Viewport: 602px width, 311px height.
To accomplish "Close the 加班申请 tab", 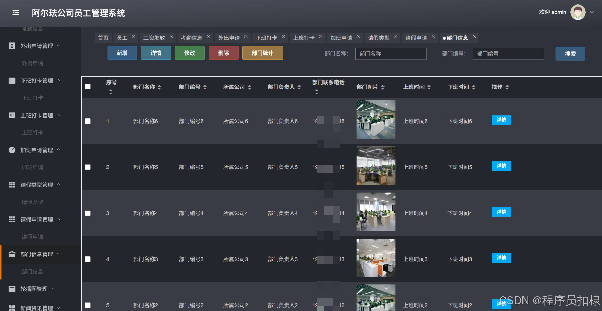I will 358,36.
